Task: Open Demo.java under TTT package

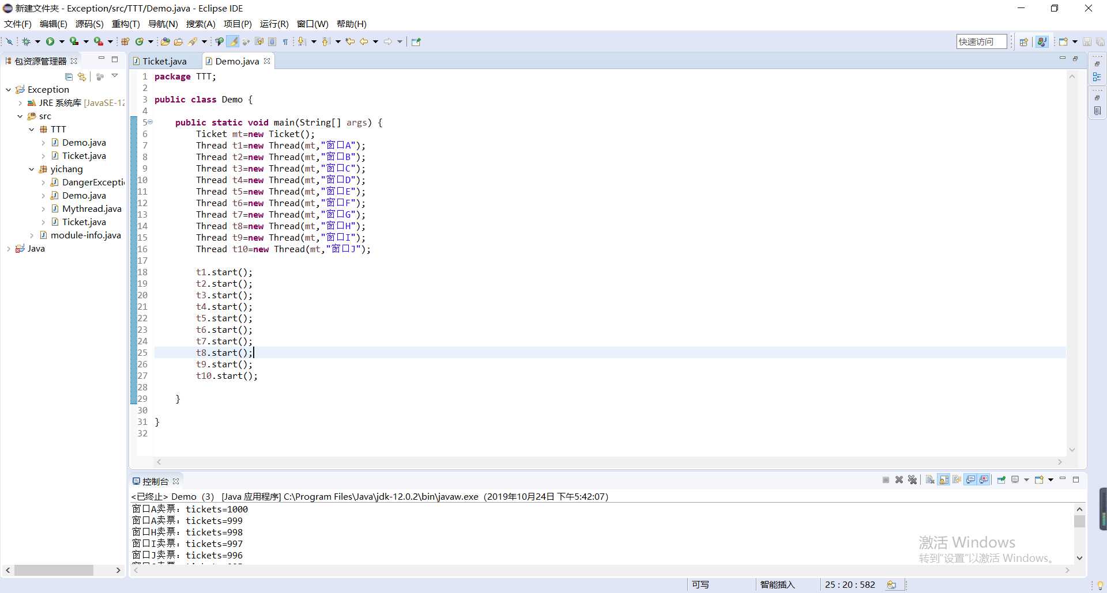Action: [84, 143]
